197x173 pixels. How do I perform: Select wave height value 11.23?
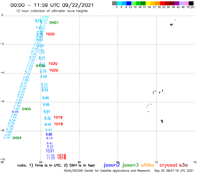pyautogui.click(x=51, y=158)
